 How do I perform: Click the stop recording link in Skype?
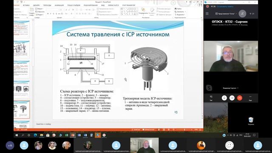click(225, 6)
